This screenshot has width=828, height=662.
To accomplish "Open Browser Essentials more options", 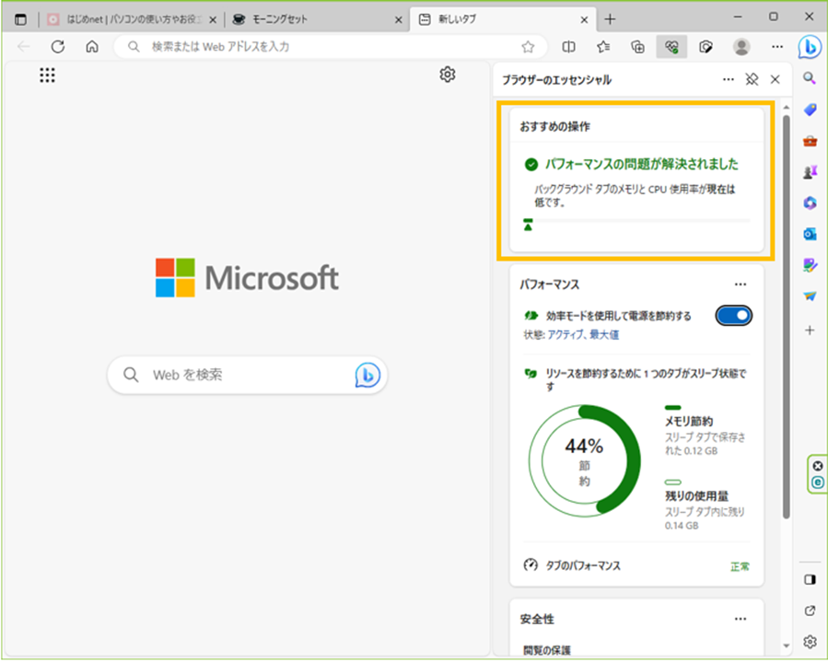I will coord(729,80).
